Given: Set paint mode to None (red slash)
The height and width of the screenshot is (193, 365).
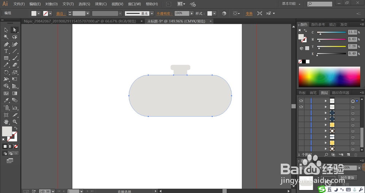Looking at the screenshot, I should click(x=16, y=146).
